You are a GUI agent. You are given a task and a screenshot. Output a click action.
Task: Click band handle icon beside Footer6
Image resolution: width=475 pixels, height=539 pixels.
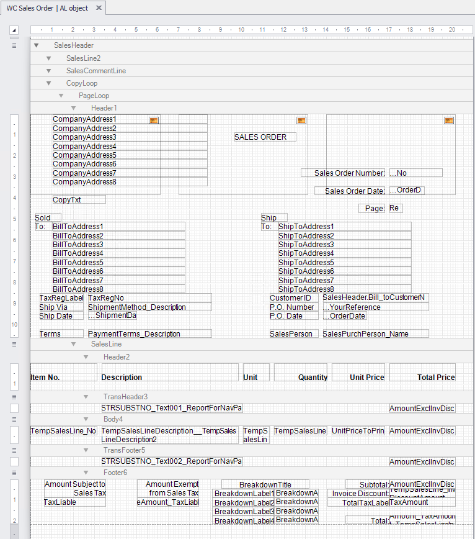[14, 473]
